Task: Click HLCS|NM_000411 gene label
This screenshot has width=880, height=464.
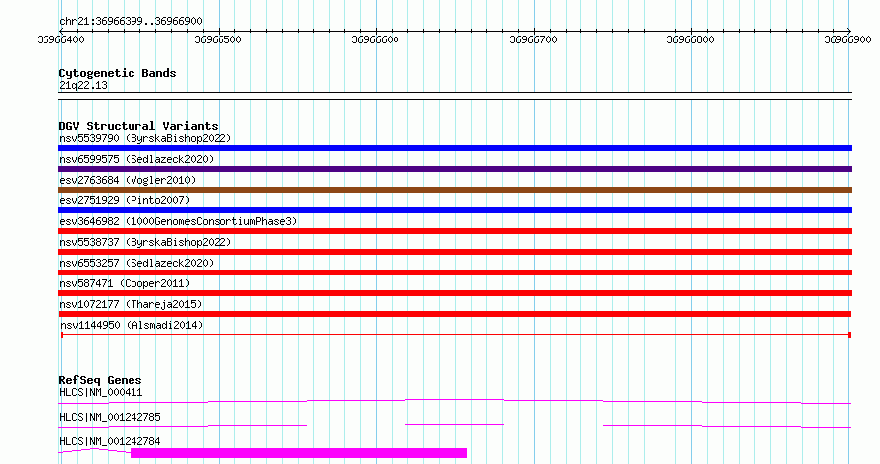Action: (x=101, y=392)
